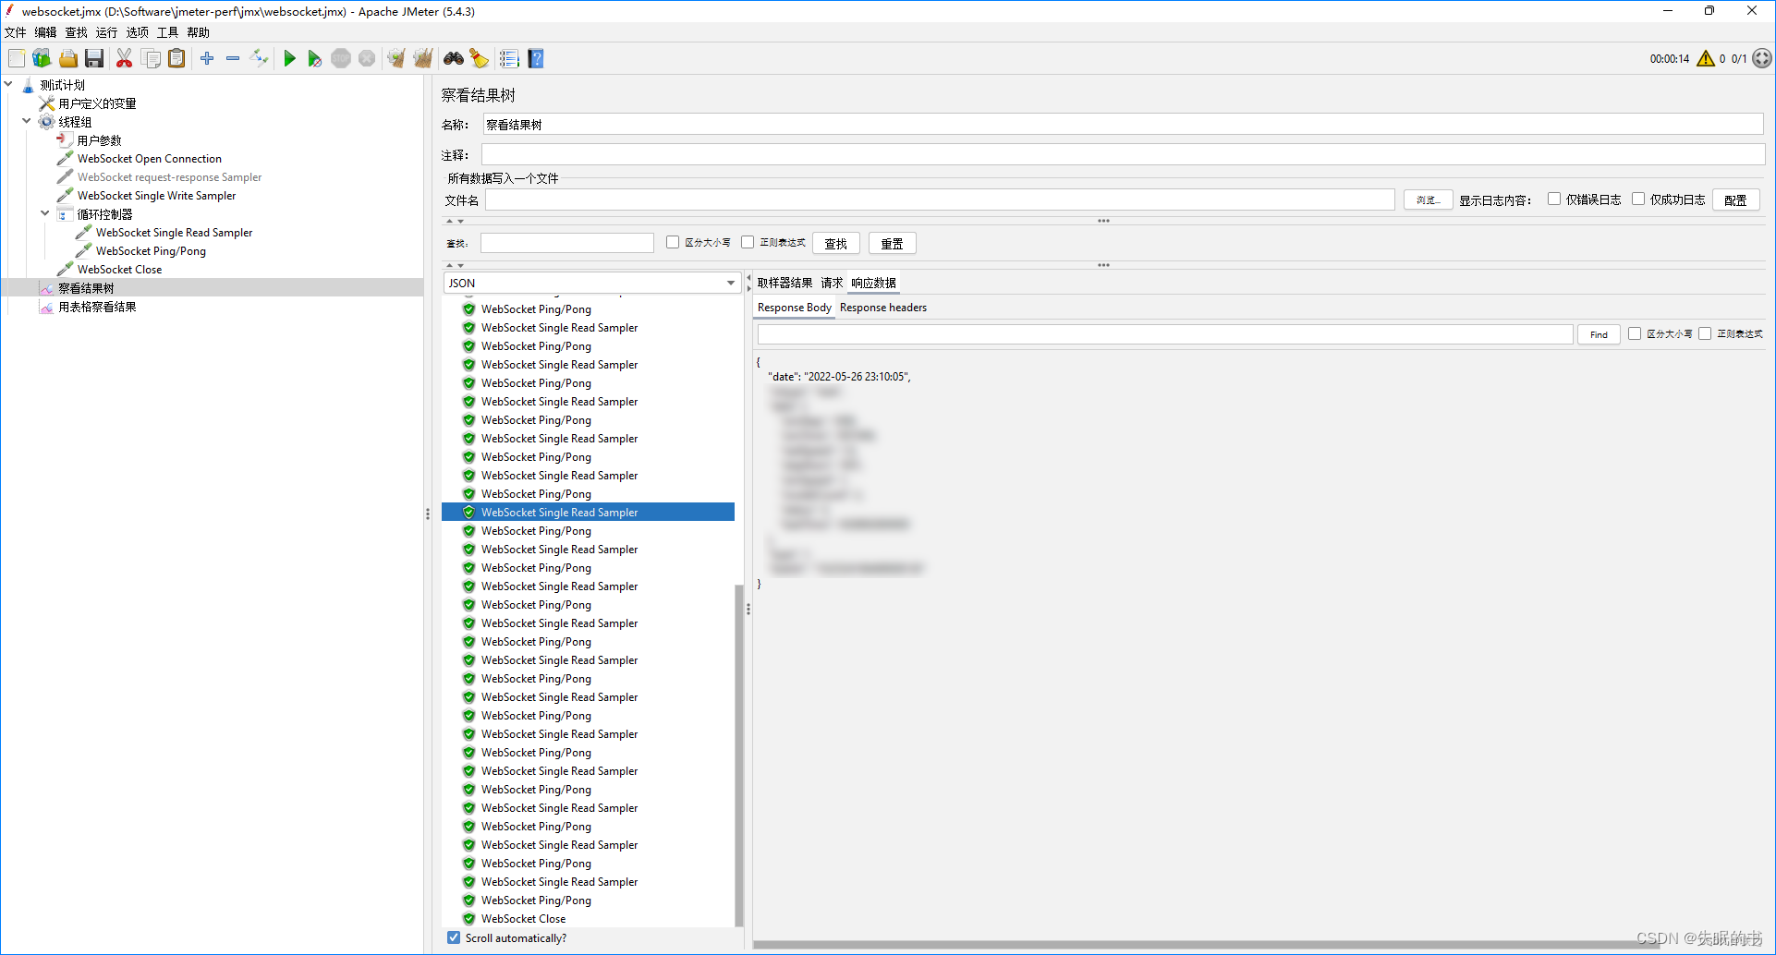Collapse the 线程组 tree node
This screenshot has width=1776, height=955.
click(27, 121)
